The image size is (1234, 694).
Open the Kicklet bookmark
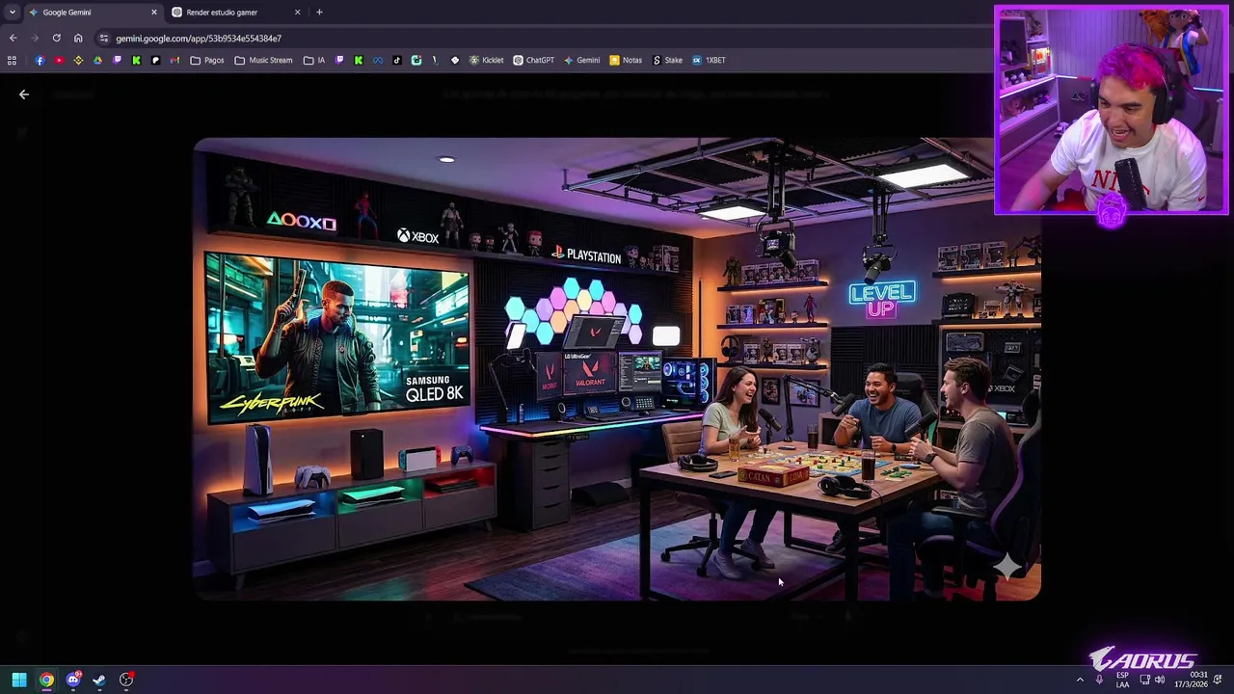tap(486, 60)
